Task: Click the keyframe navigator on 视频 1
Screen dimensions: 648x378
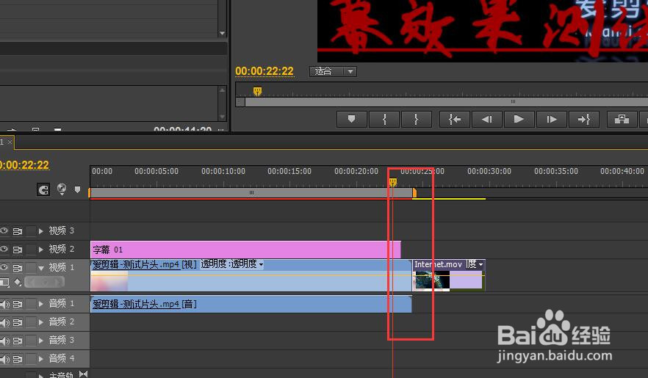Action: click(45, 283)
